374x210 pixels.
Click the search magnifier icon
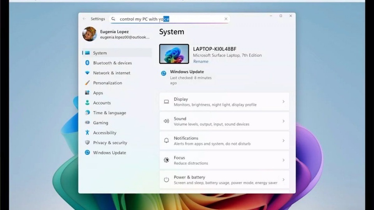pos(113,19)
